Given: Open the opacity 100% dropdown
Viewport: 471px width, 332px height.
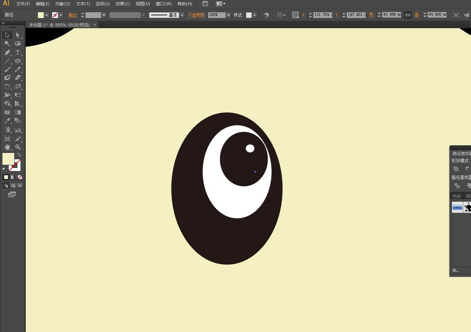Looking at the screenshot, I should click(228, 15).
